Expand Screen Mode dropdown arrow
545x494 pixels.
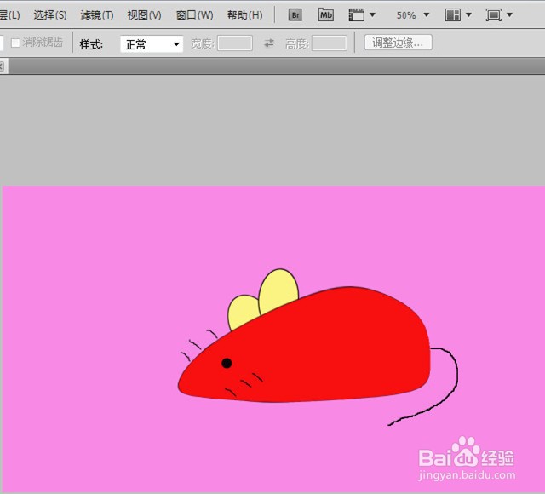(x=509, y=15)
